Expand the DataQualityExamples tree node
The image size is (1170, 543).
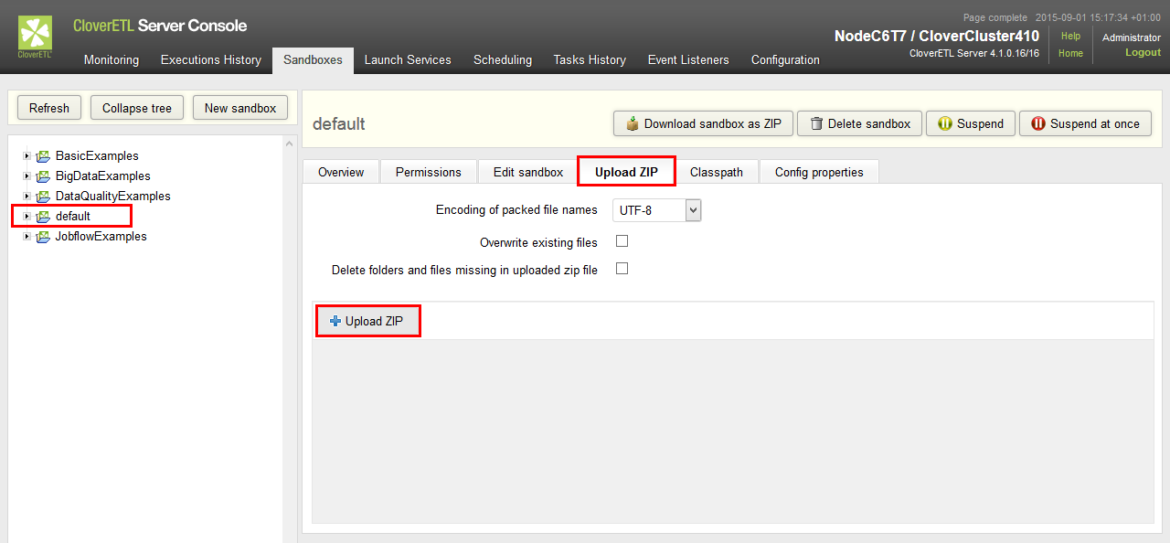point(27,197)
